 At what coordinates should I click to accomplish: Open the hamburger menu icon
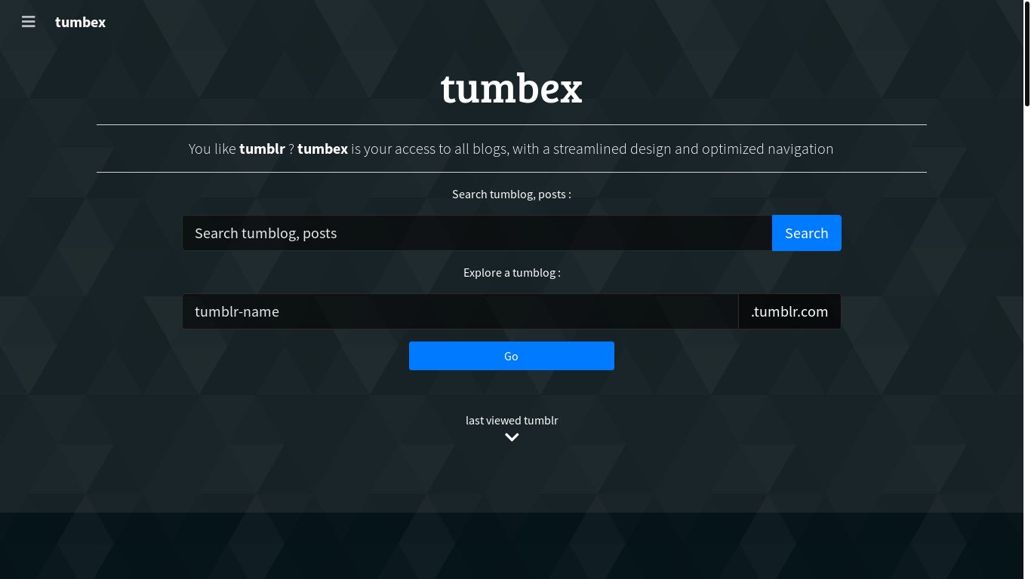(29, 22)
